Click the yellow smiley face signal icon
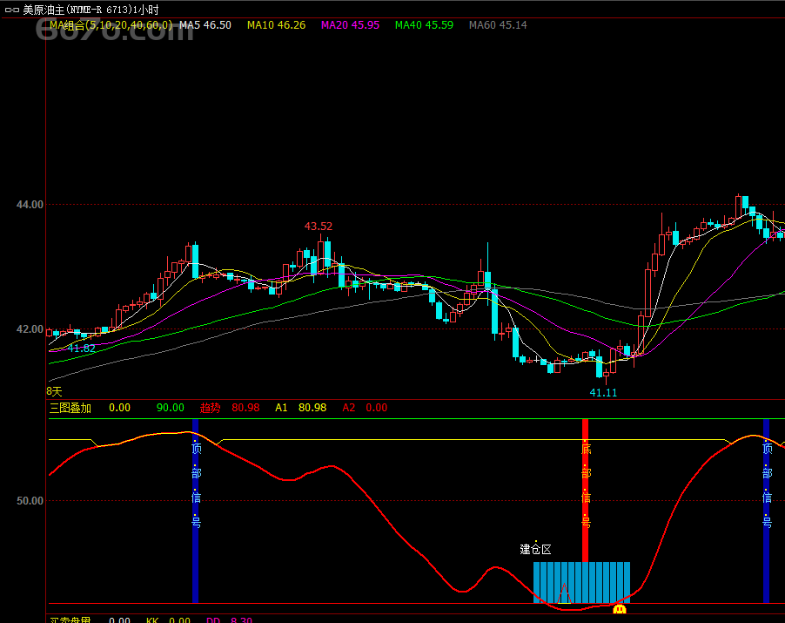The width and height of the screenshot is (785, 623). coord(620,609)
